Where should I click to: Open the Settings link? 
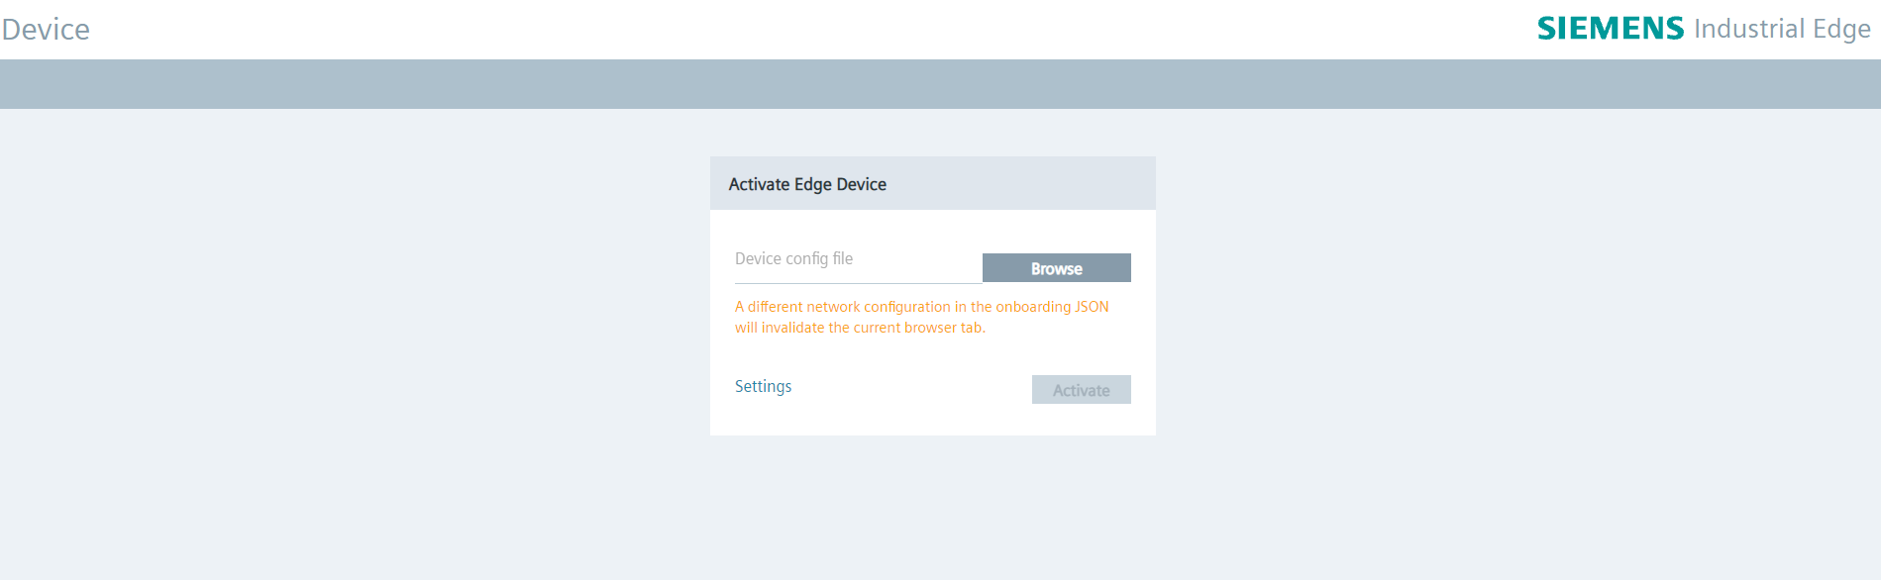coord(763,386)
